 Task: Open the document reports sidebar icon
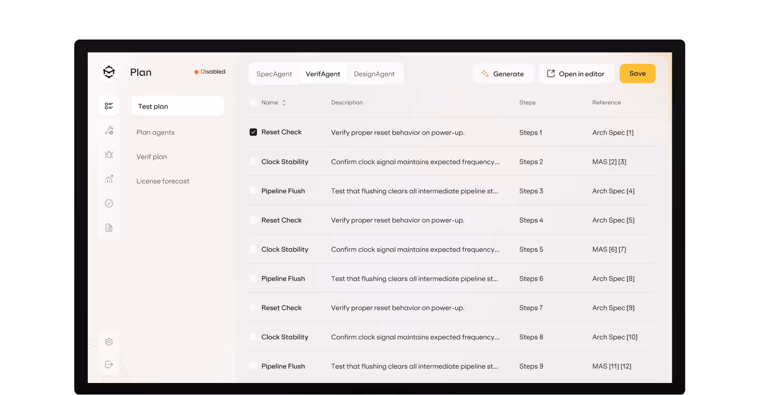[x=109, y=227]
